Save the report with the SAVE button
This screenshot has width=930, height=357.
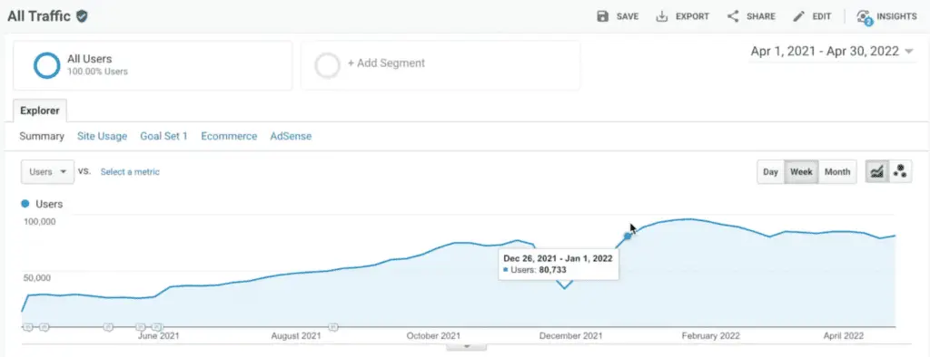(618, 16)
